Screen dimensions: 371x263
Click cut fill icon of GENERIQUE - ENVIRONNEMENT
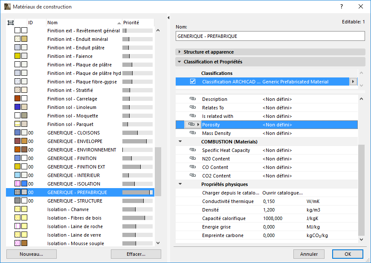[x=17, y=149]
